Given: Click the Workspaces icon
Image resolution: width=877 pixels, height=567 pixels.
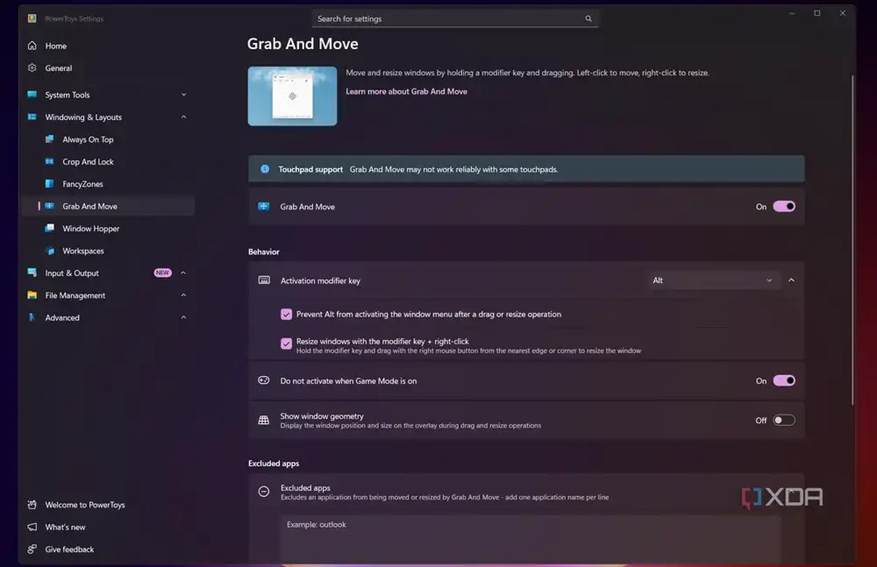Looking at the screenshot, I should (x=50, y=251).
